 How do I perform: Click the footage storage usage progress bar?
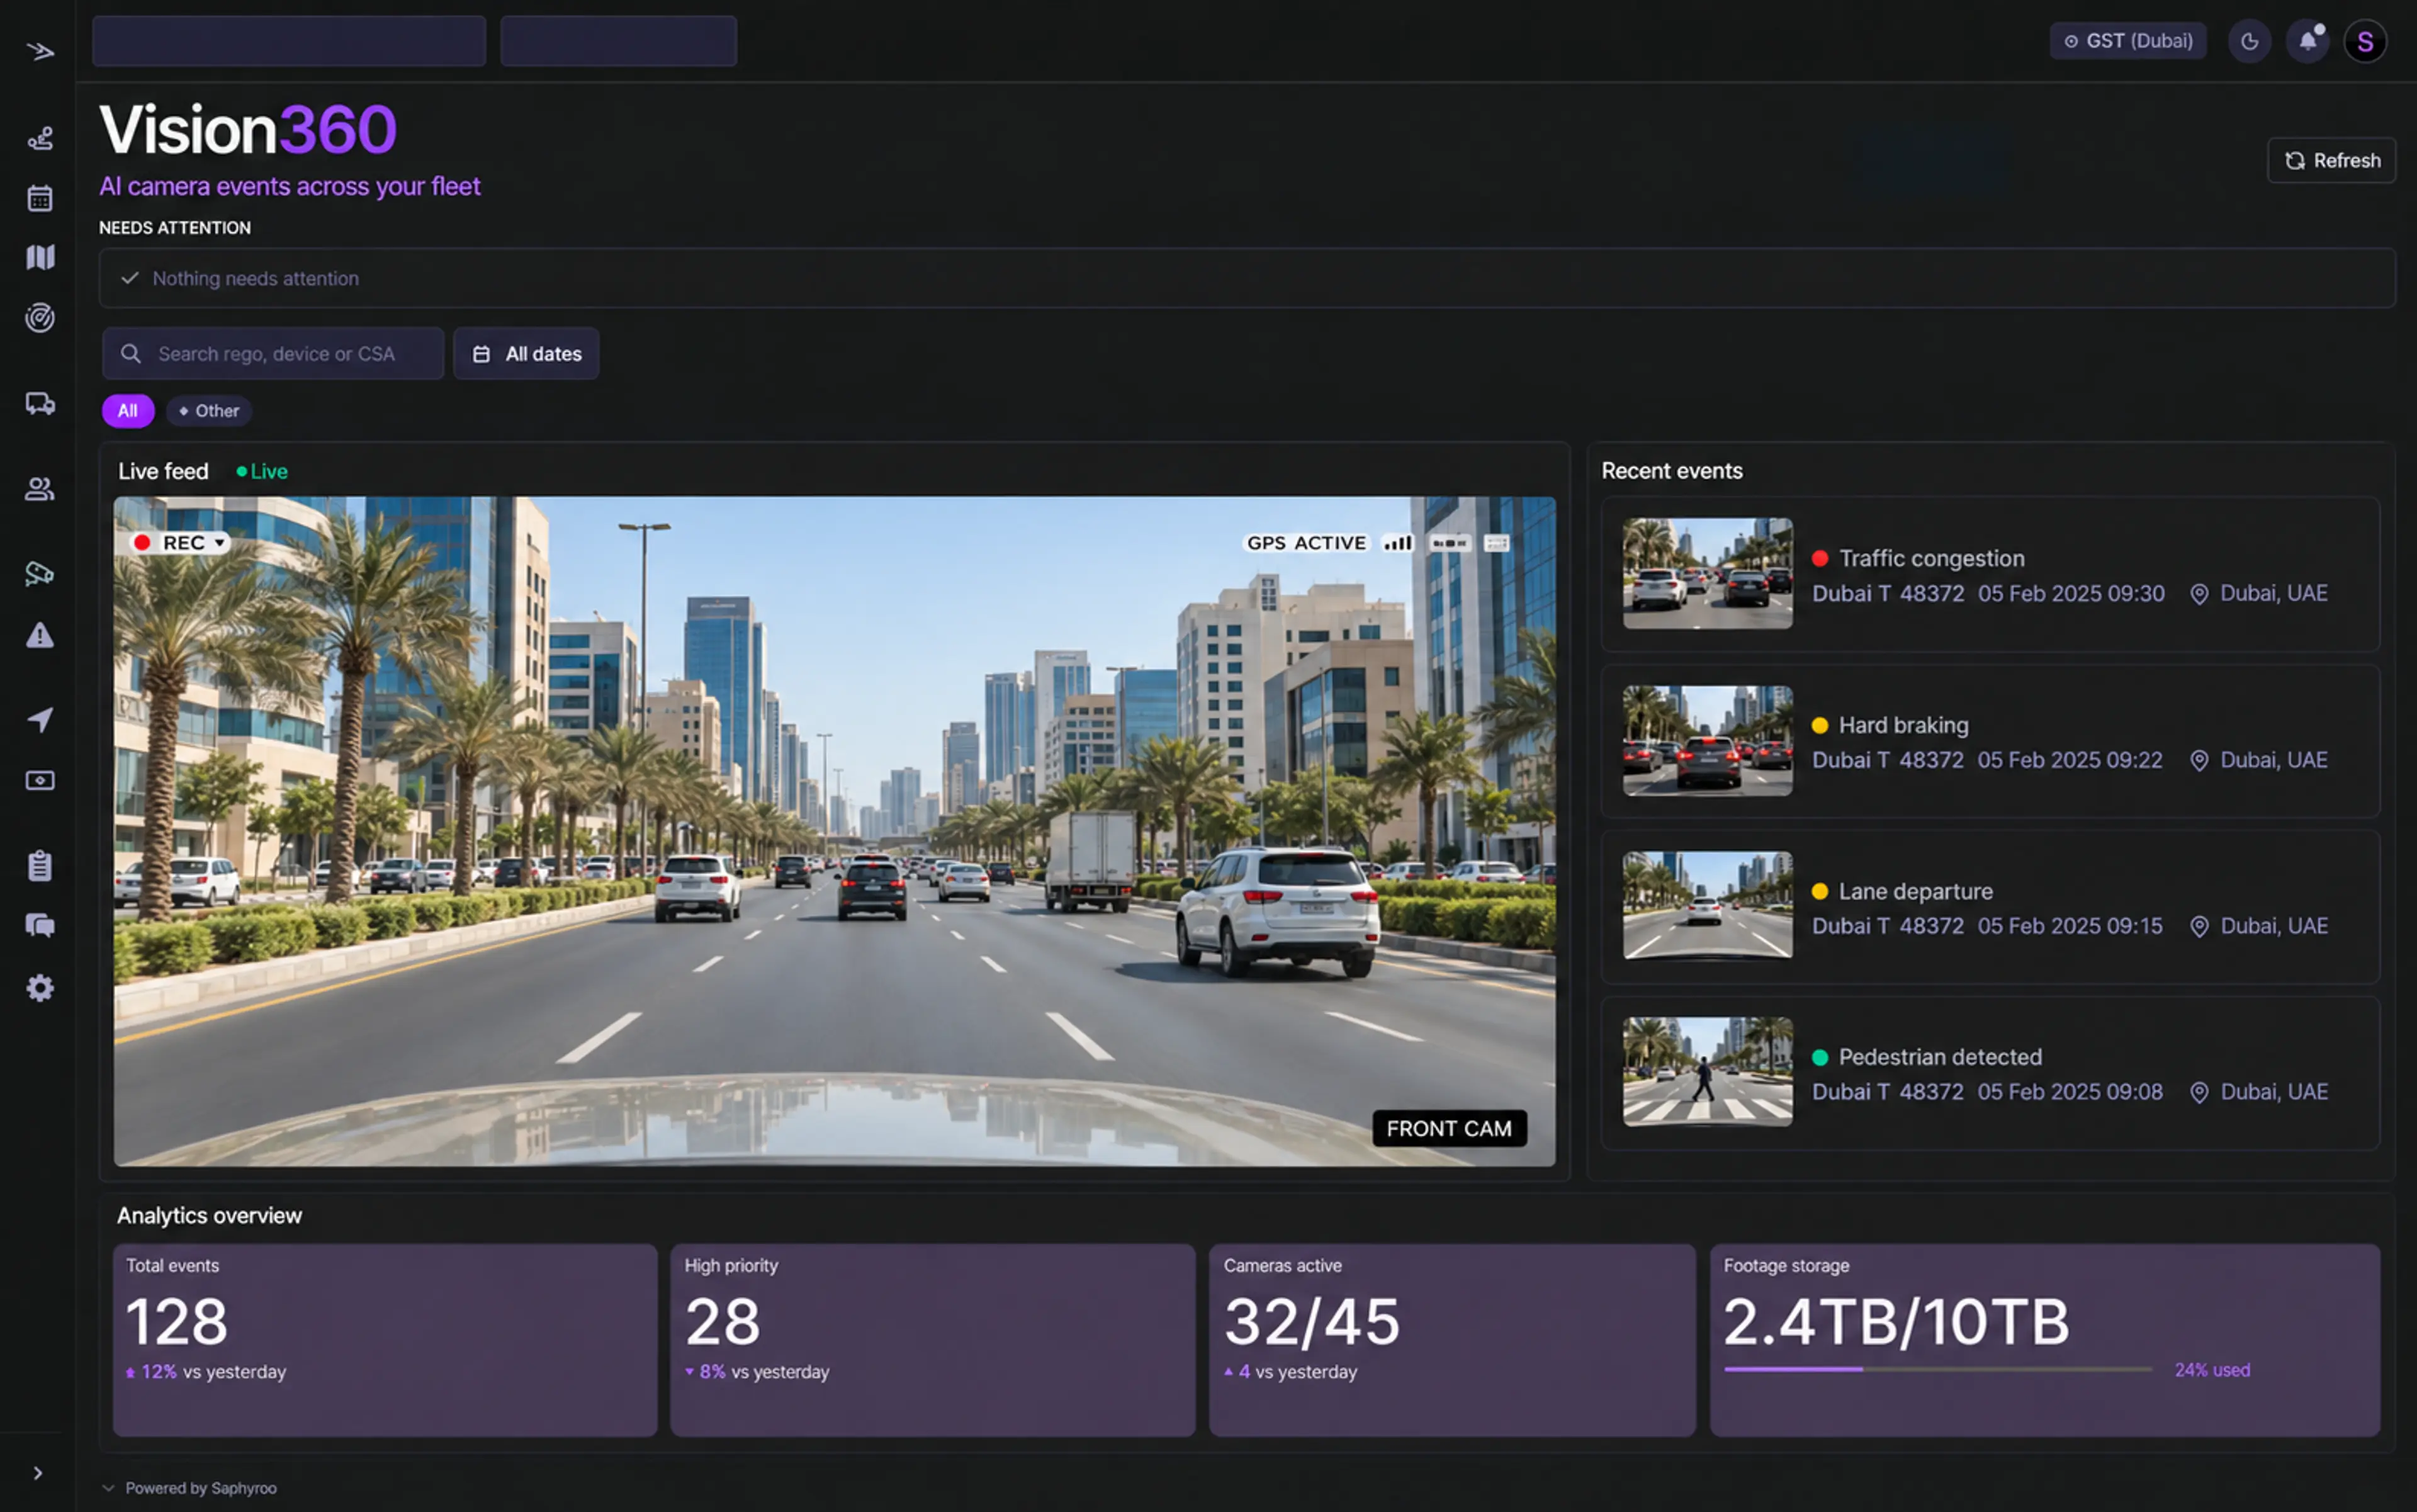tap(1937, 1369)
